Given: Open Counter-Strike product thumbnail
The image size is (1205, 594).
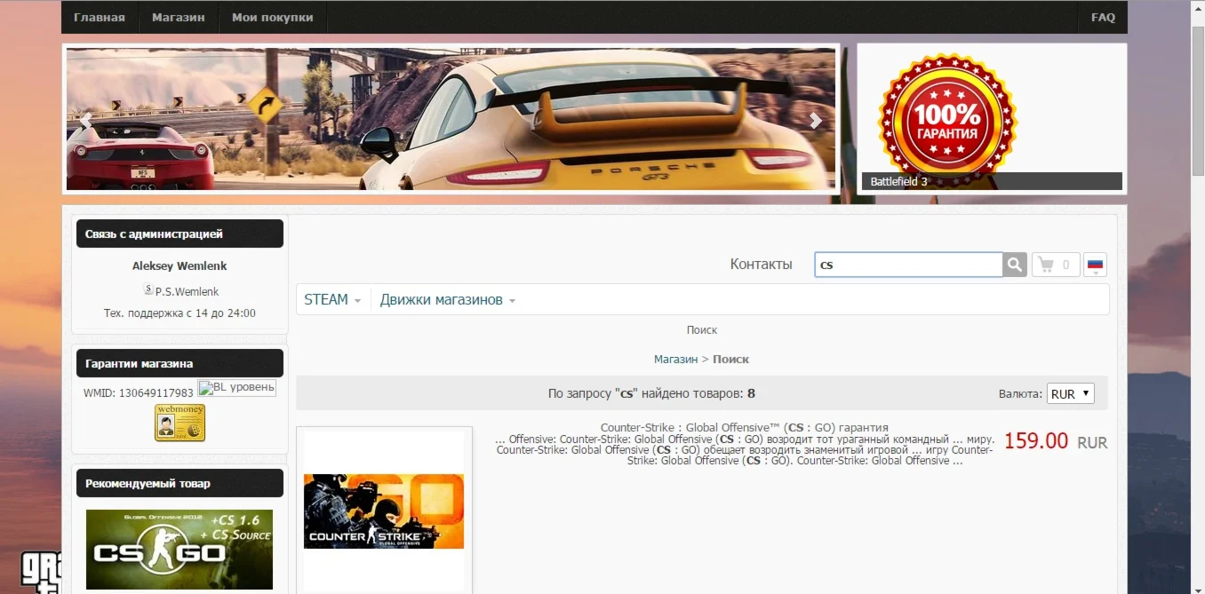Looking at the screenshot, I should [384, 511].
